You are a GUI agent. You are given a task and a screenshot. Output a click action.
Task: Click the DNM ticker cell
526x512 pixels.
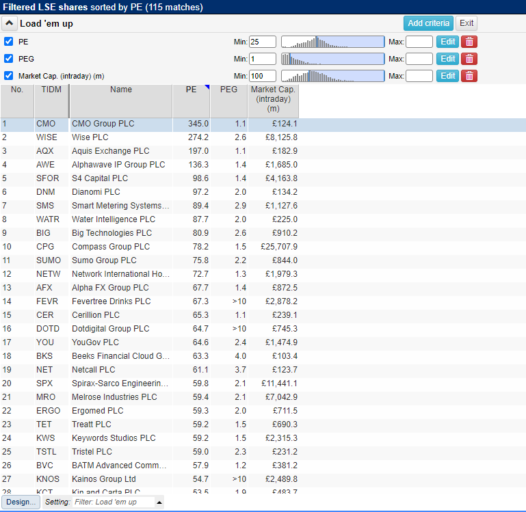51,192
